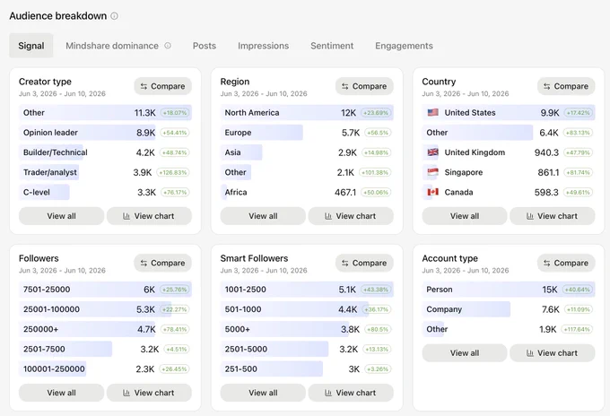Click the +126.83% change badge

click(x=173, y=172)
